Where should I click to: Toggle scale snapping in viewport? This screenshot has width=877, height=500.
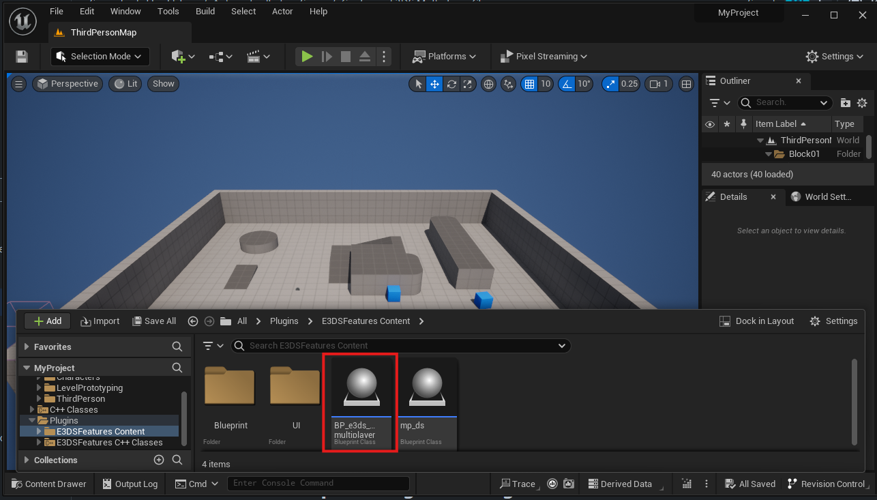610,84
